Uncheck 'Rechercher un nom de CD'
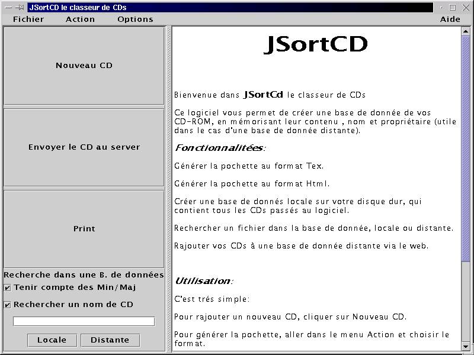474x355 pixels. [x=8, y=305]
